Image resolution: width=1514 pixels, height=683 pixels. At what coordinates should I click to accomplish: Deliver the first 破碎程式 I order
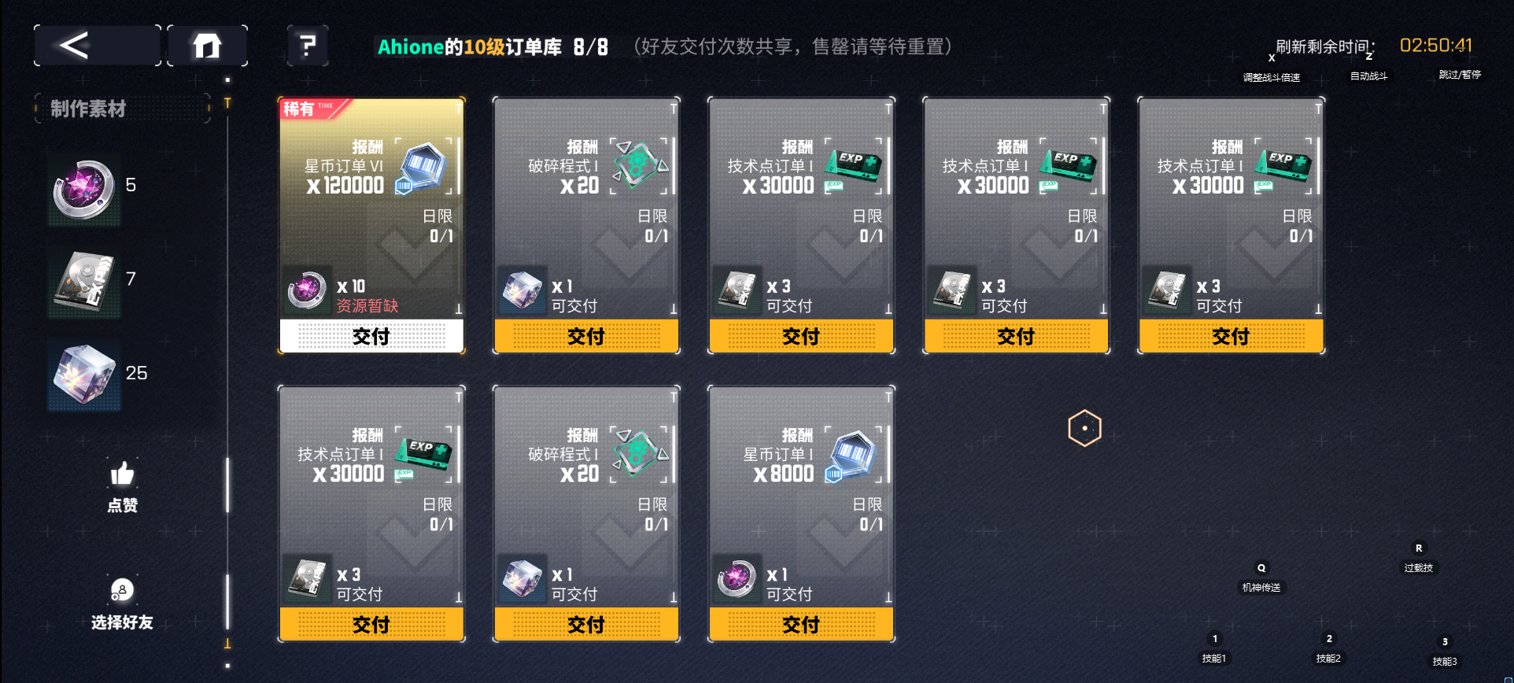(586, 336)
